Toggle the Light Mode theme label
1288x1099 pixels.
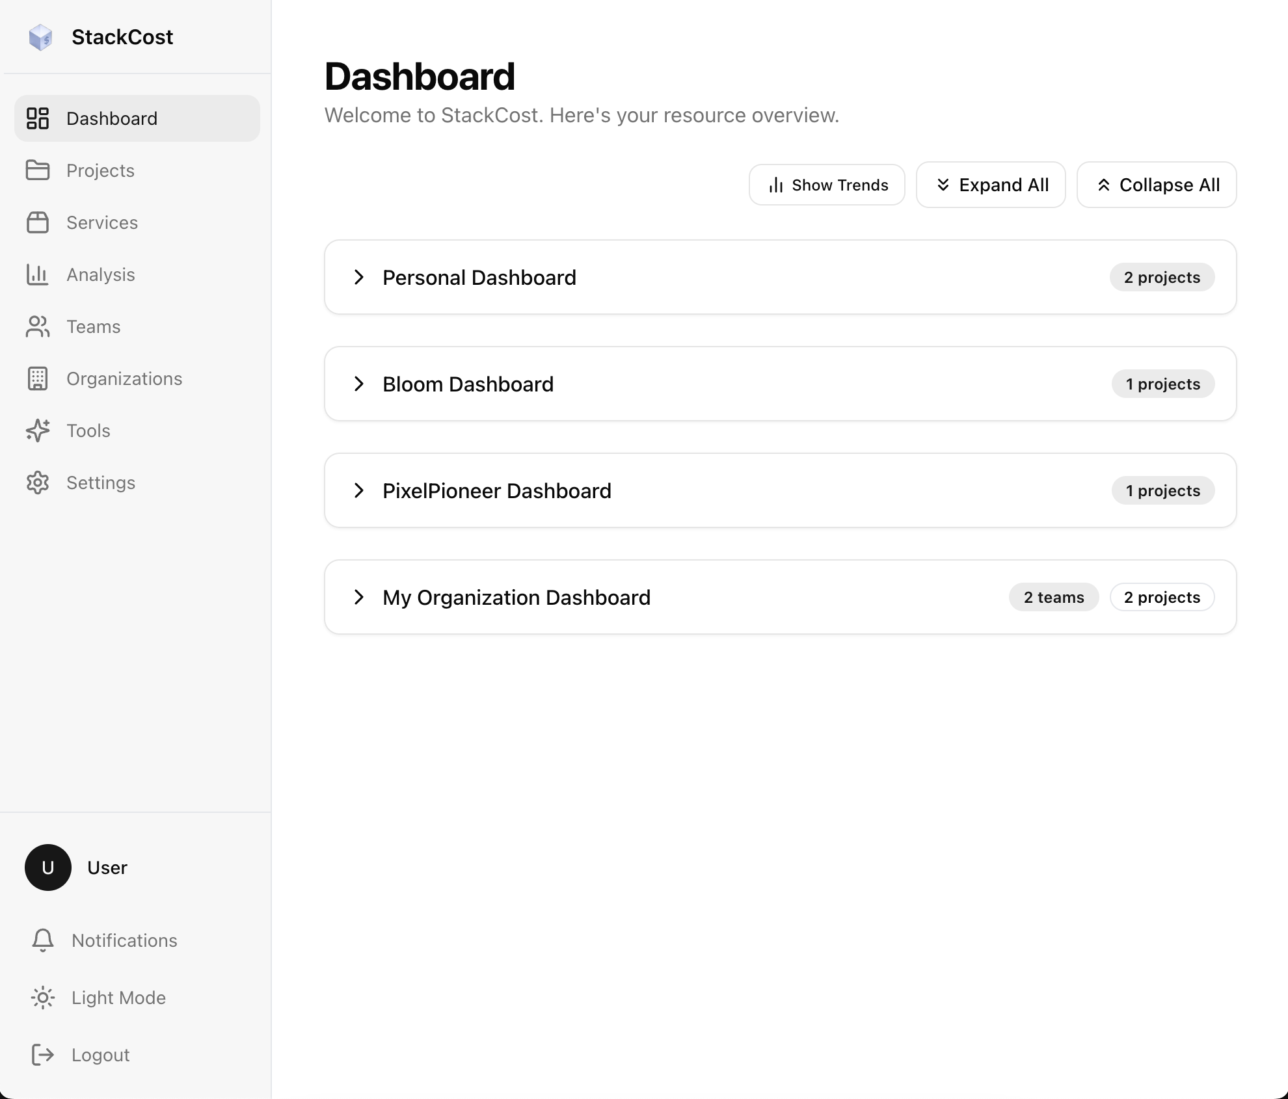click(119, 998)
